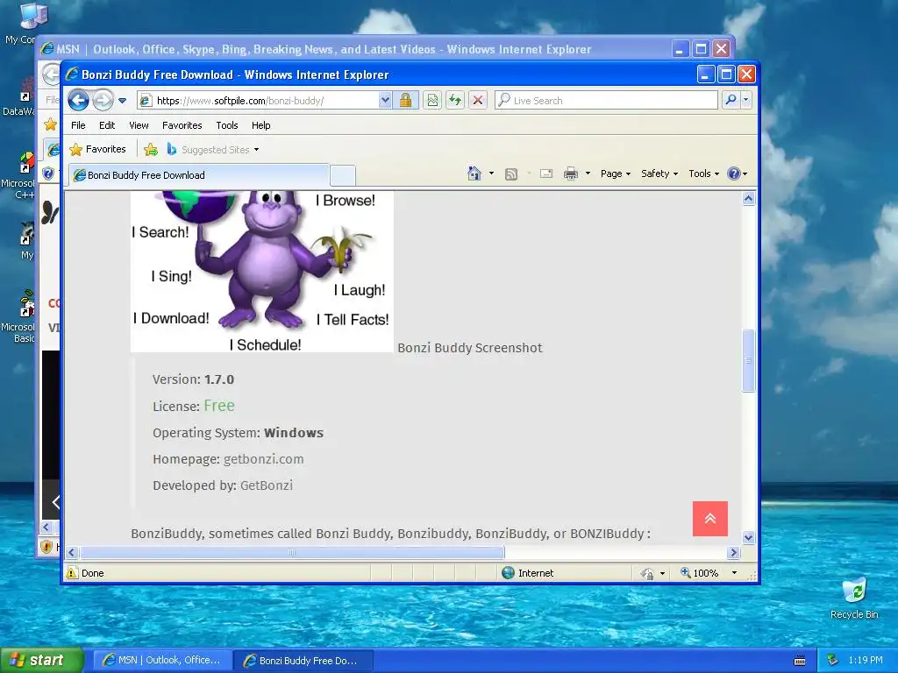The width and height of the screenshot is (898, 673).
Task: Open search provider options dropdown
Action: click(745, 100)
